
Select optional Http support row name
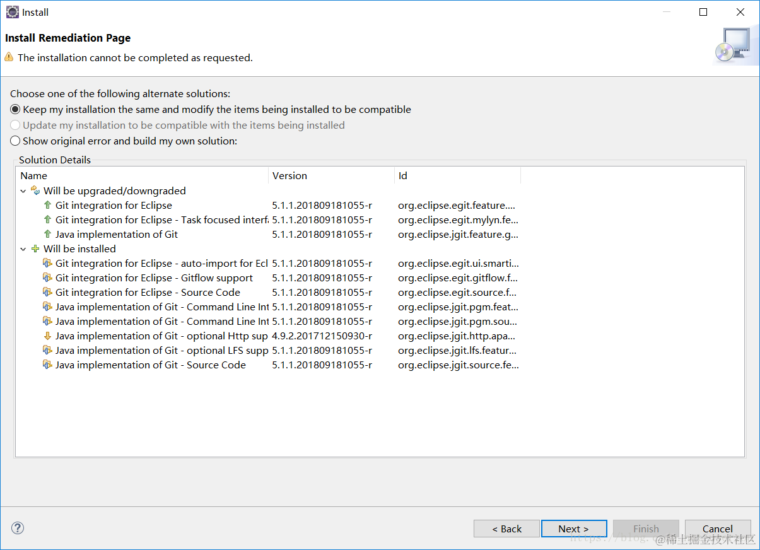coord(161,336)
